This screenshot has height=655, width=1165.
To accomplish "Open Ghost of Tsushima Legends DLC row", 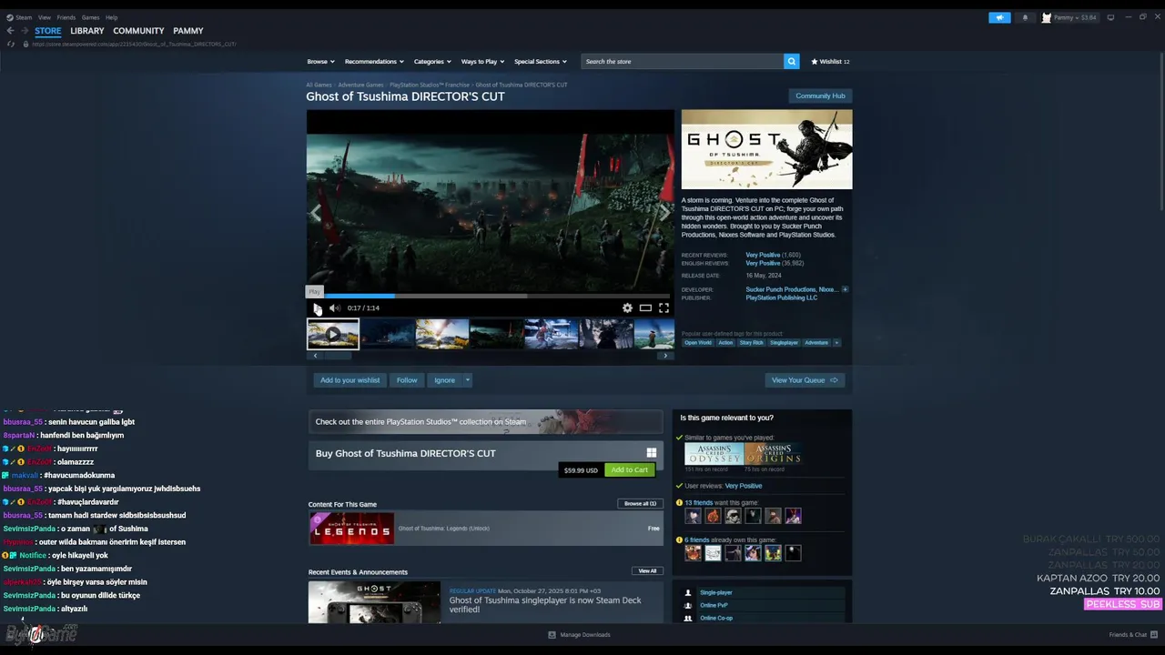I will (485, 529).
